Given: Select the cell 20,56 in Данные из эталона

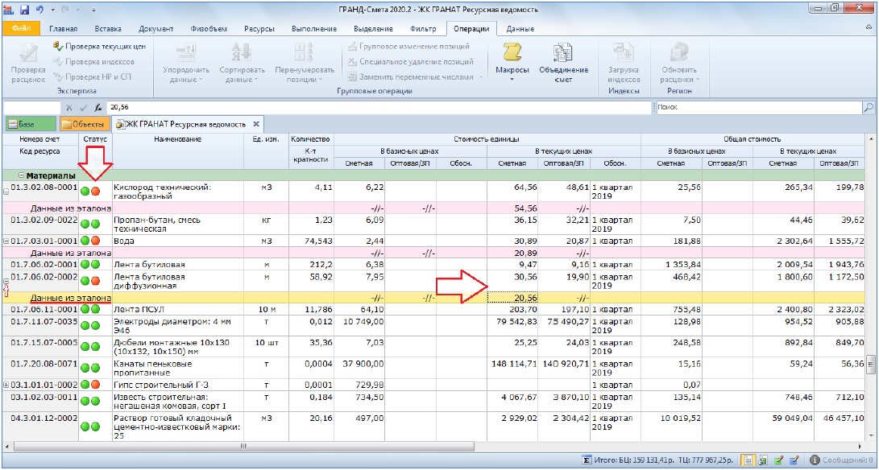Looking at the screenshot, I should coord(512,298).
